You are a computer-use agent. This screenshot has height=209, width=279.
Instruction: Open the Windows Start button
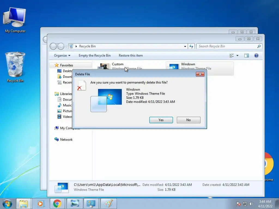(7, 204)
